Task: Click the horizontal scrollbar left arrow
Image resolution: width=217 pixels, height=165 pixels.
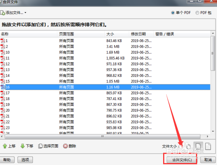Action: [2, 136]
